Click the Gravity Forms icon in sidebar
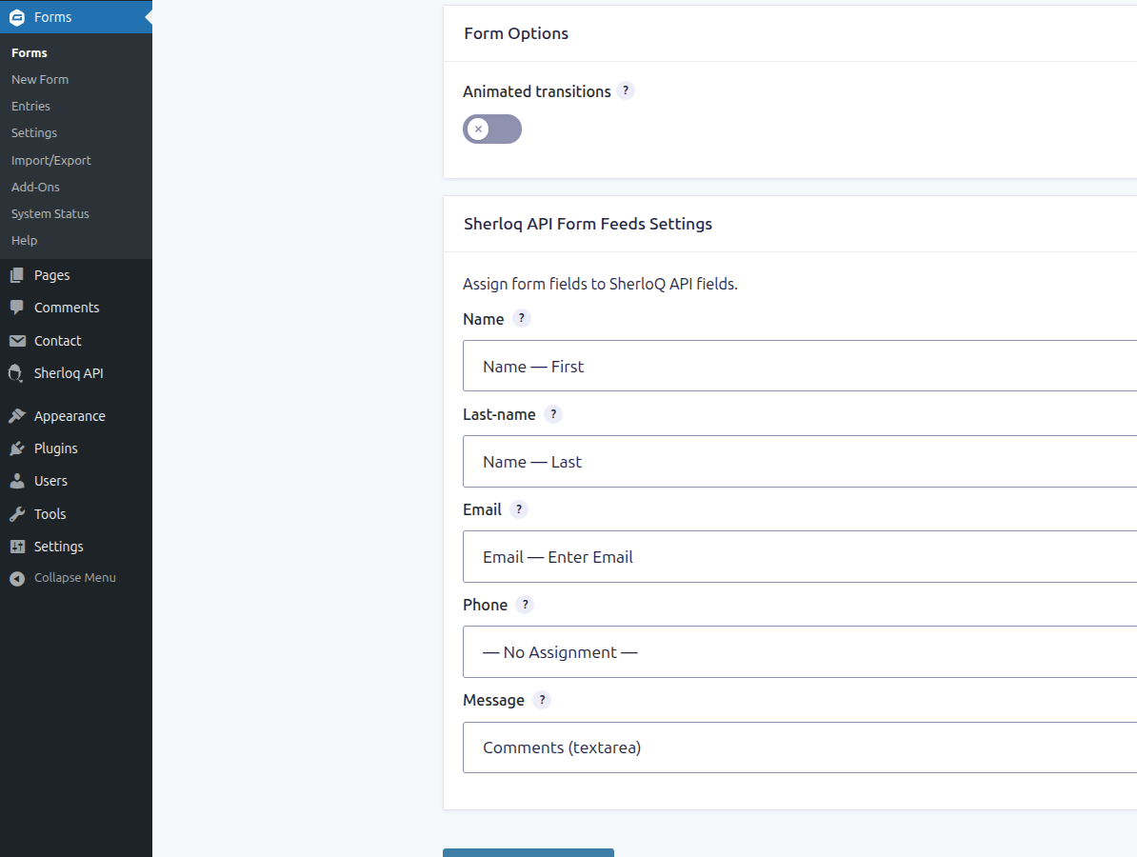This screenshot has height=857, width=1137. click(17, 17)
